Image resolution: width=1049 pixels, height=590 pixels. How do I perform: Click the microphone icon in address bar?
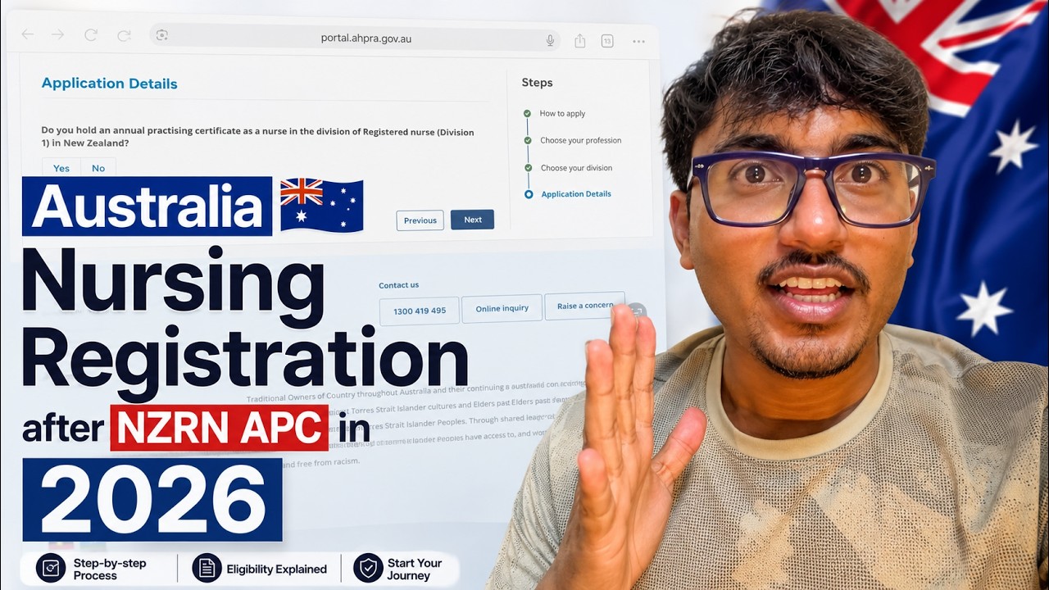click(x=551, y=39)
